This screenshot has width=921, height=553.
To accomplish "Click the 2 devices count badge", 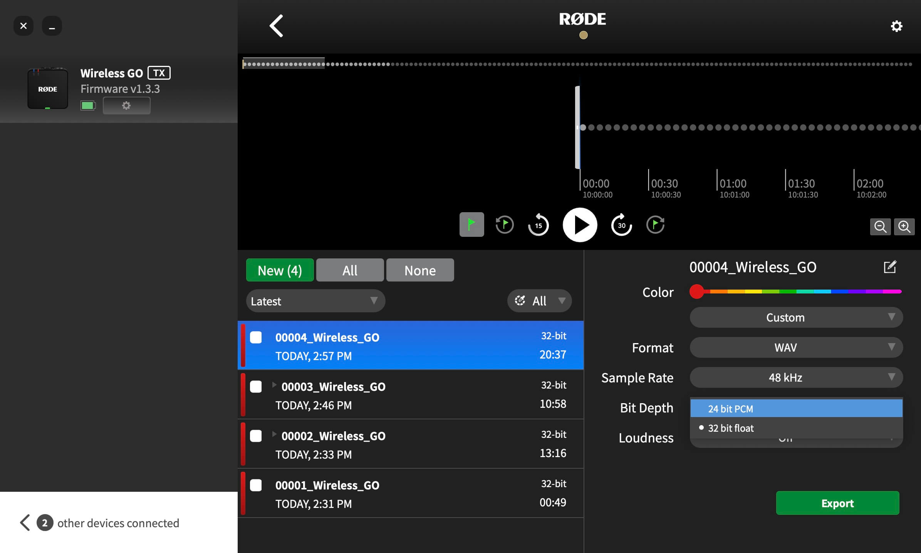I will (x=45, y=523).
